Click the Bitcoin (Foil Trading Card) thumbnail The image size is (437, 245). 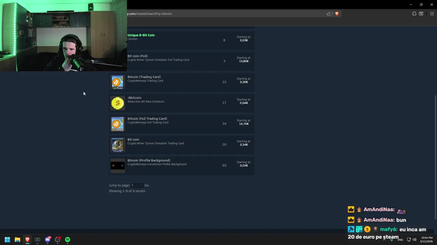coord(117,124)
